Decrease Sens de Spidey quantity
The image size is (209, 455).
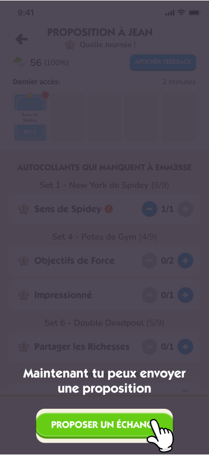[150, 209]
